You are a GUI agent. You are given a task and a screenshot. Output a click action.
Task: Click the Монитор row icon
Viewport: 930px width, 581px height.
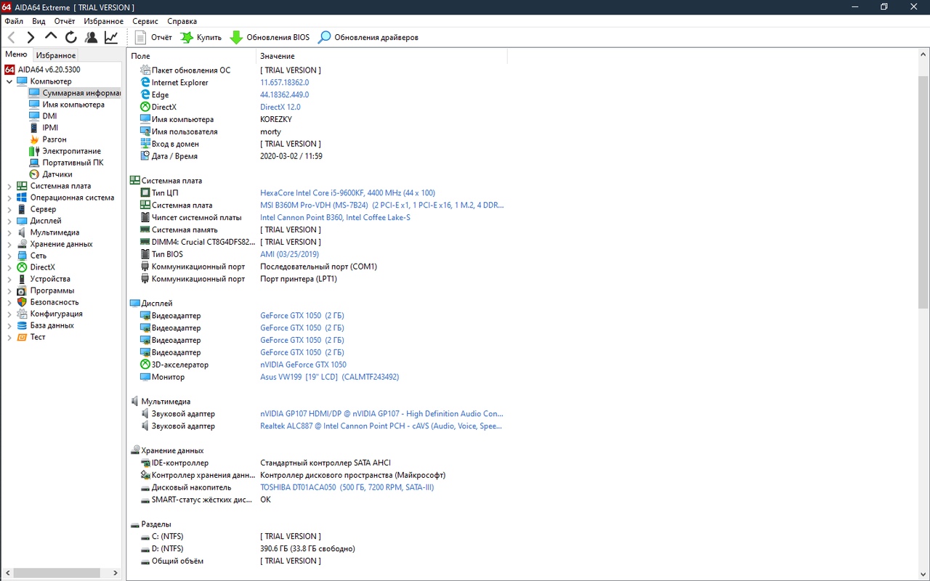145,377
